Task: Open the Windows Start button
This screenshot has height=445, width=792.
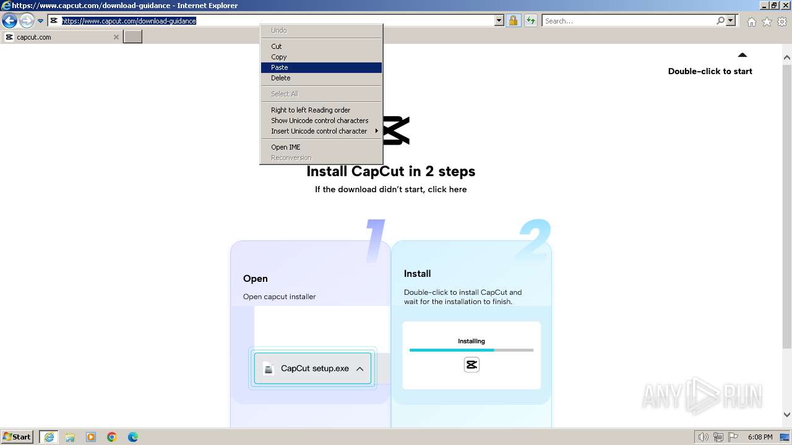Action: point(17,437)
